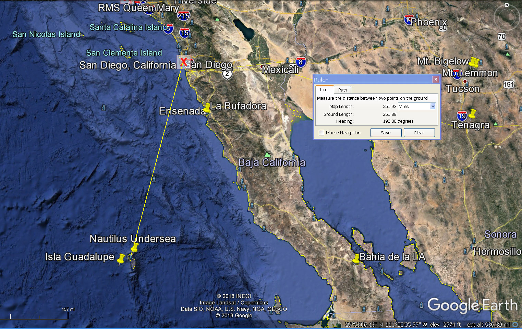Click the streaming status ring in status bar
The height and width of the screenshot is (329, 522).
click(x=515, y=325)
